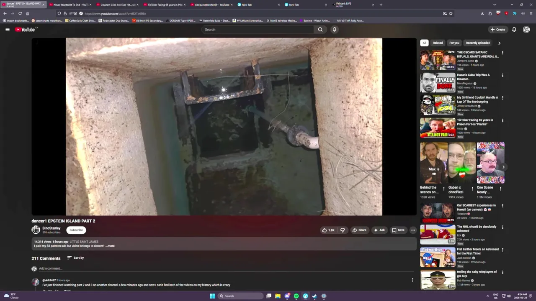This screenshot has height=301, width=536.
Task: Open the more actions menu beside Save
Action: coord(413,230)
